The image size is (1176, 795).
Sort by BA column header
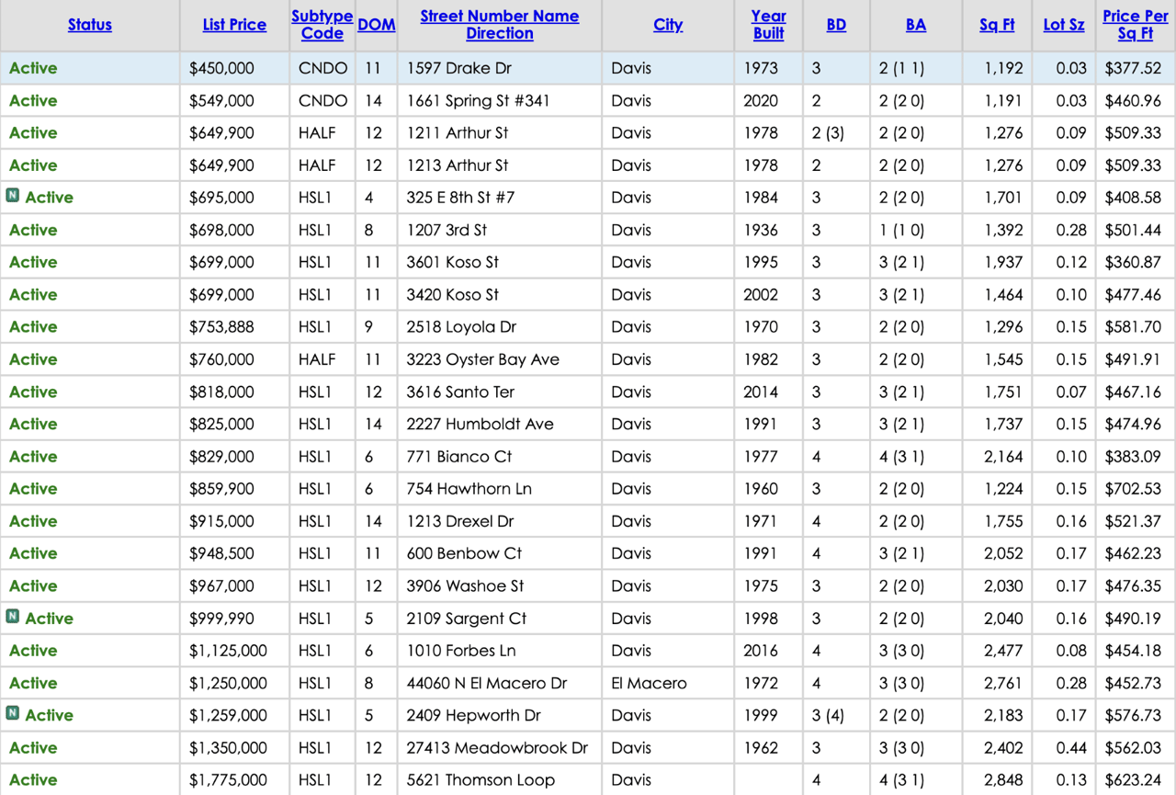(916, 25)
